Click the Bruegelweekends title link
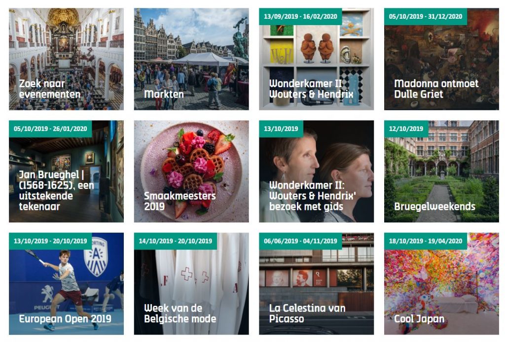Image resolution: width=505 pixels, height=342 pixels. tap(434, 206)
